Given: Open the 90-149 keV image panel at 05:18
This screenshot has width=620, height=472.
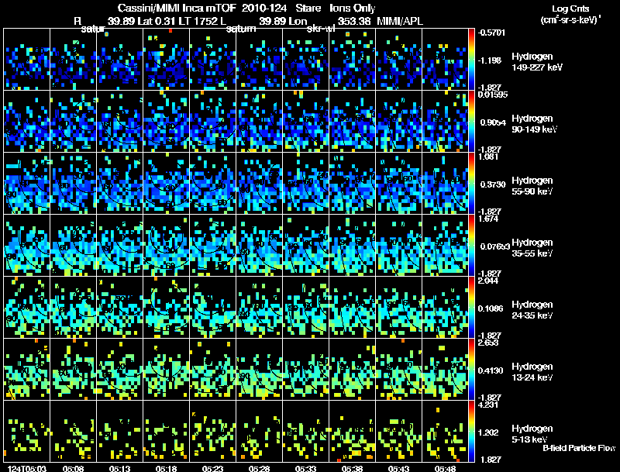Looking at the screenshot, I should (166, 121).
